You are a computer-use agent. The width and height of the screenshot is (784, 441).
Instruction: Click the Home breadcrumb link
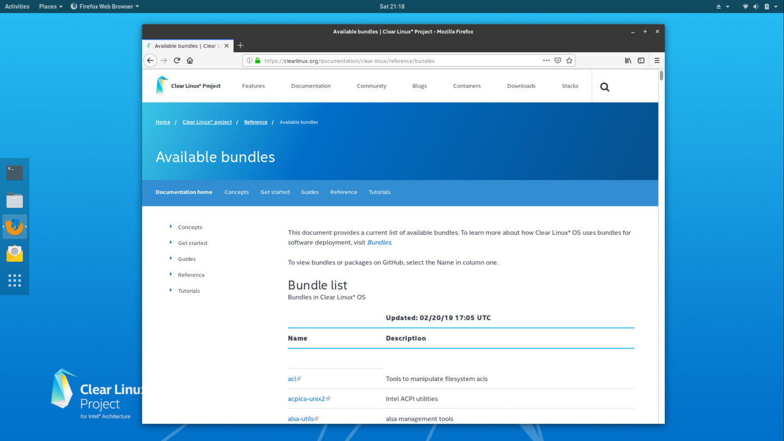[163, 122]
